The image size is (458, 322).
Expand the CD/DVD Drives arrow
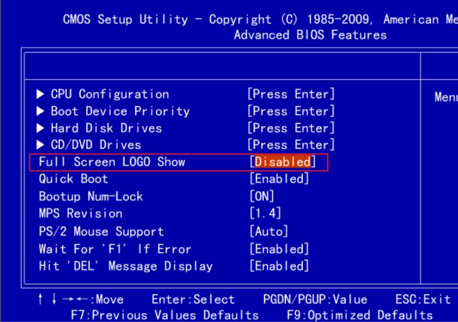[41, 145]
